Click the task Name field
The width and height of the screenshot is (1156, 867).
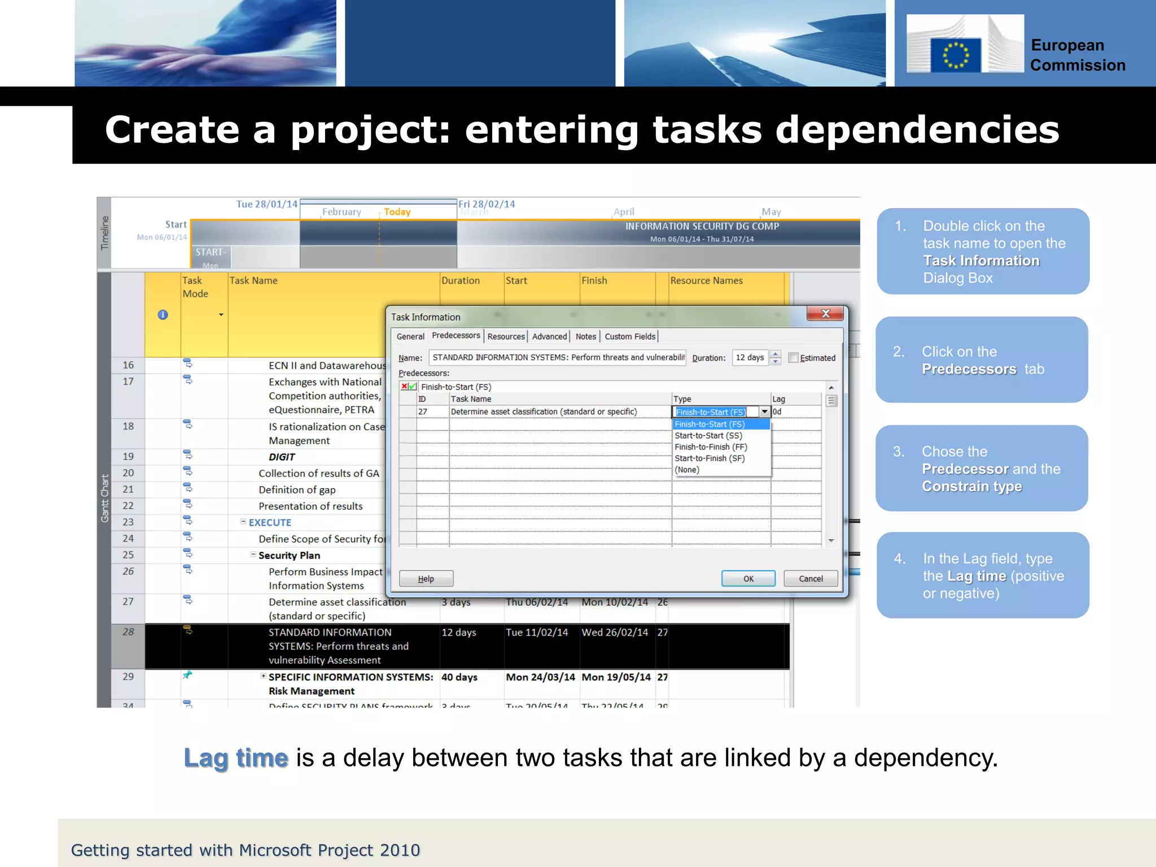pyautogui.click(x=557, y=357)
